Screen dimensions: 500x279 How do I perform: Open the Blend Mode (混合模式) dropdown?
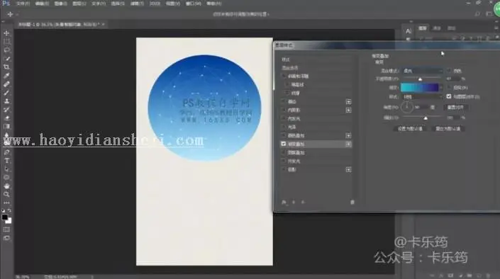[x=422, y=71]
